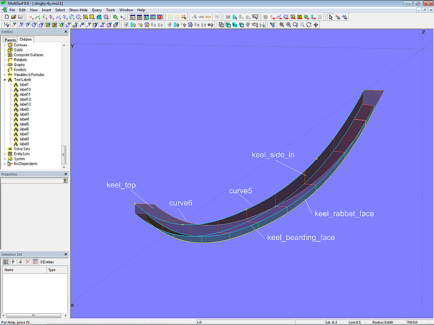This screenshot has width=434, height=325.
Task: Switch to the Parents tab
Action: [10, 40]
